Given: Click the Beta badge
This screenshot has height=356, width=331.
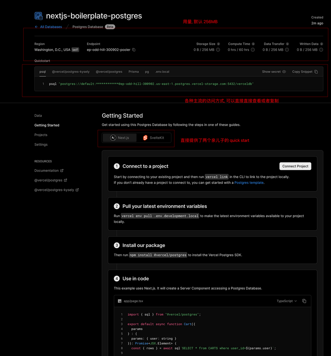Looking at the screenshot, I should (110, 27).
